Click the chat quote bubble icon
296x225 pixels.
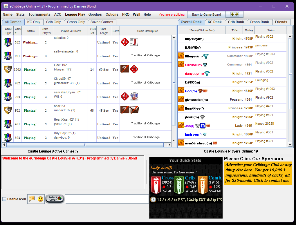click(31, 199)
